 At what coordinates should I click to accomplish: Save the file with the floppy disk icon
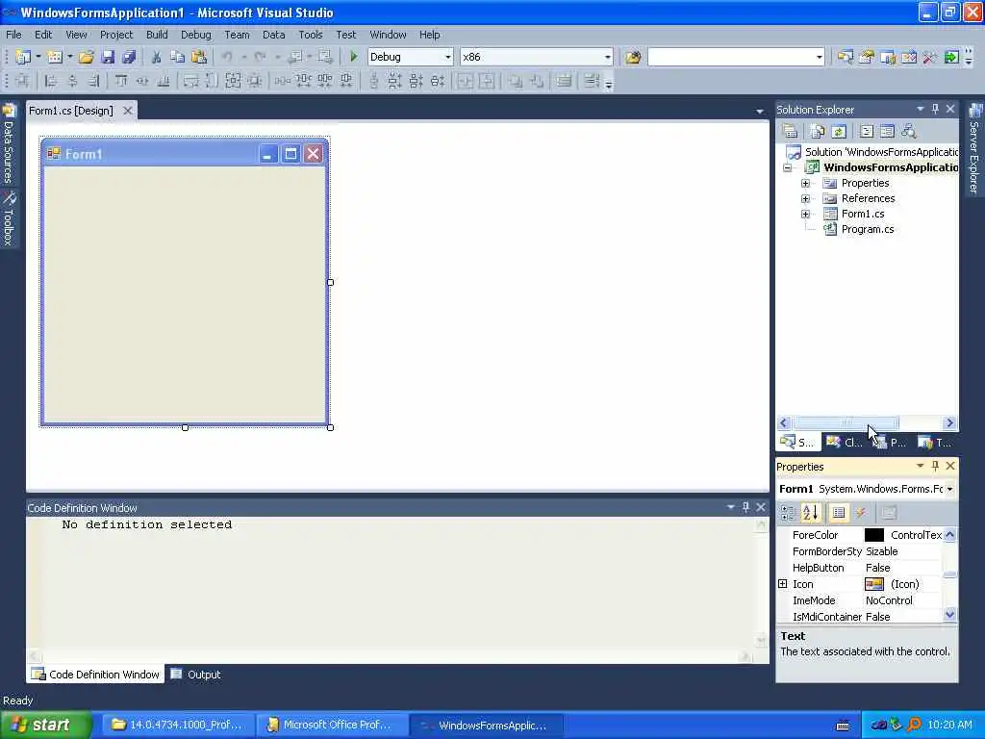(108, 57)
